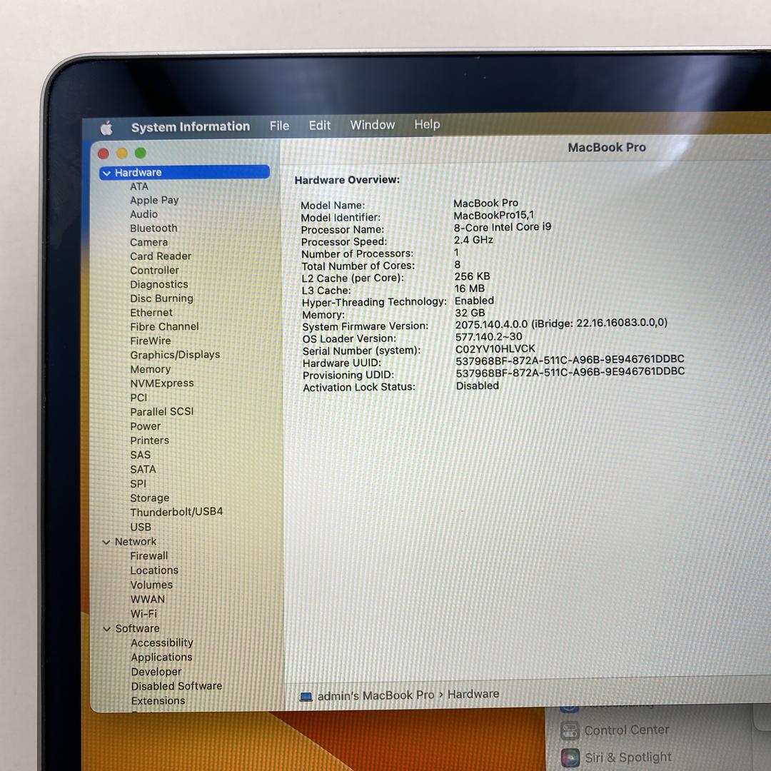Select SAS in the sidebar
This screenshot has height=771, width=771.
140,455
